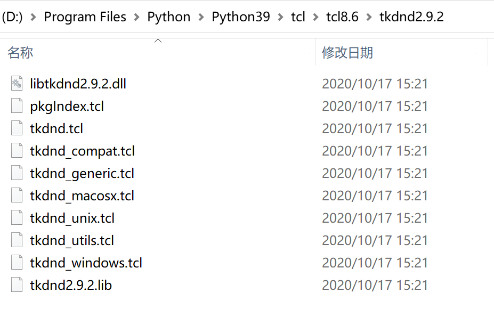
Task: Open the tkdnd_windows.tcl file
Action: tap(85, 262)
